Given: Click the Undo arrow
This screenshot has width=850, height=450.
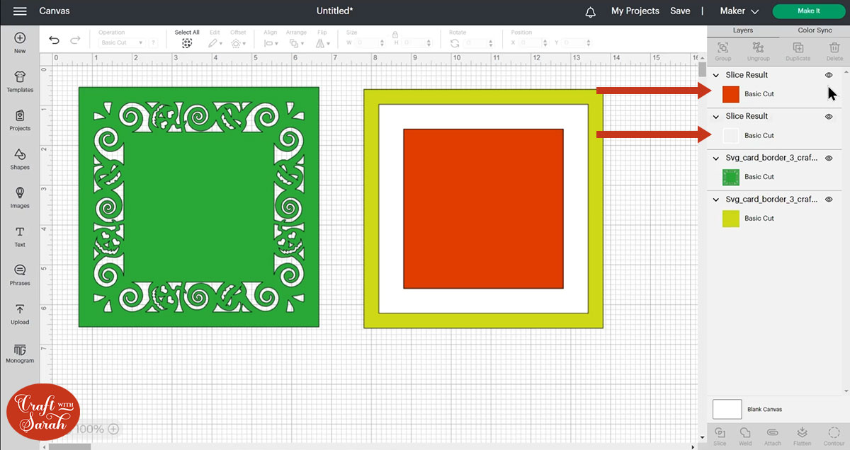Looking at the screenshot, I should tap(54, 40).
